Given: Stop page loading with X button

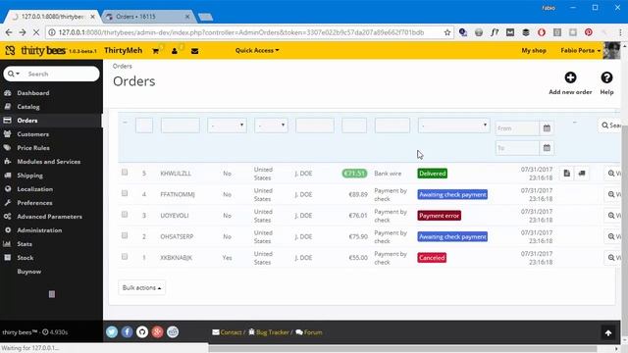Looking at the screenshot, I should click(x=36, y=32).
